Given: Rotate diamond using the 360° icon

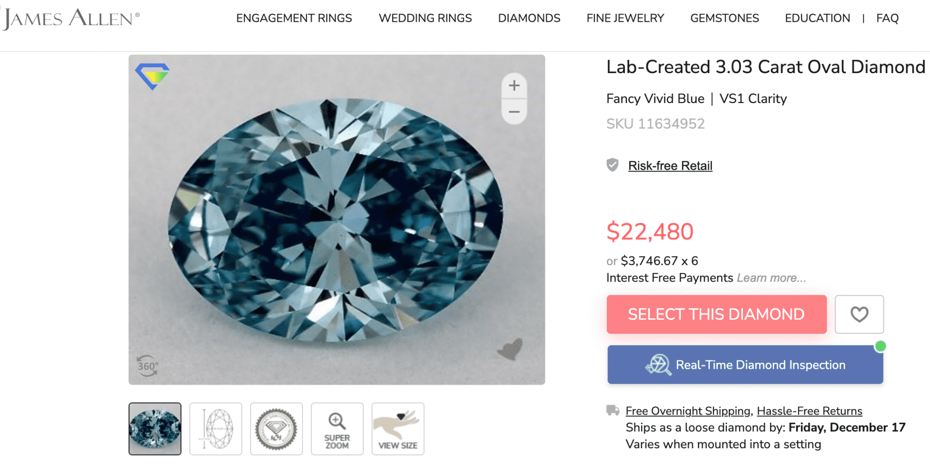Looking at the screenshot, I should (x=148, y=366).
